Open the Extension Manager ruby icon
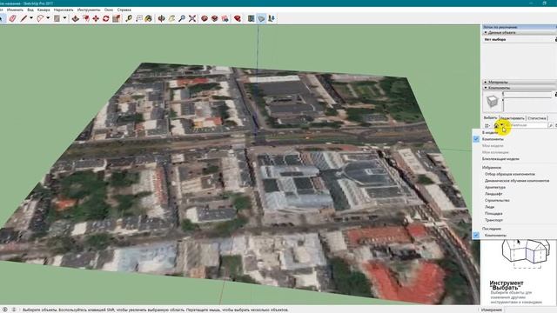Image resolution: width=557 pixels, height=313 pixels. click(x=238, y=18)
